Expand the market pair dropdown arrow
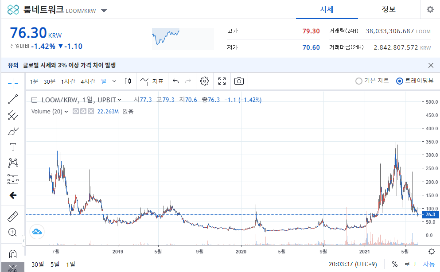The height and width of the screenshot is (272, 440). 104,11
